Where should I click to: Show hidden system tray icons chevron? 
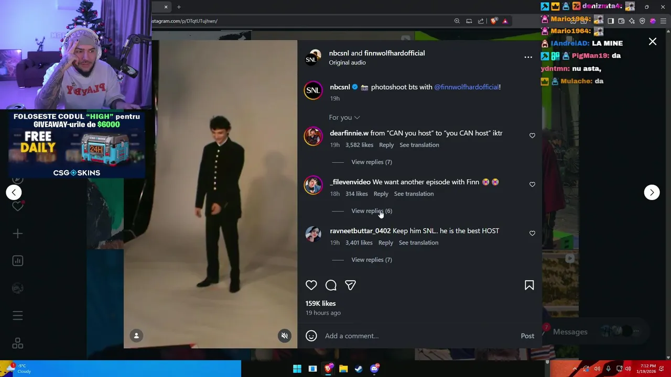pos(575,369)
